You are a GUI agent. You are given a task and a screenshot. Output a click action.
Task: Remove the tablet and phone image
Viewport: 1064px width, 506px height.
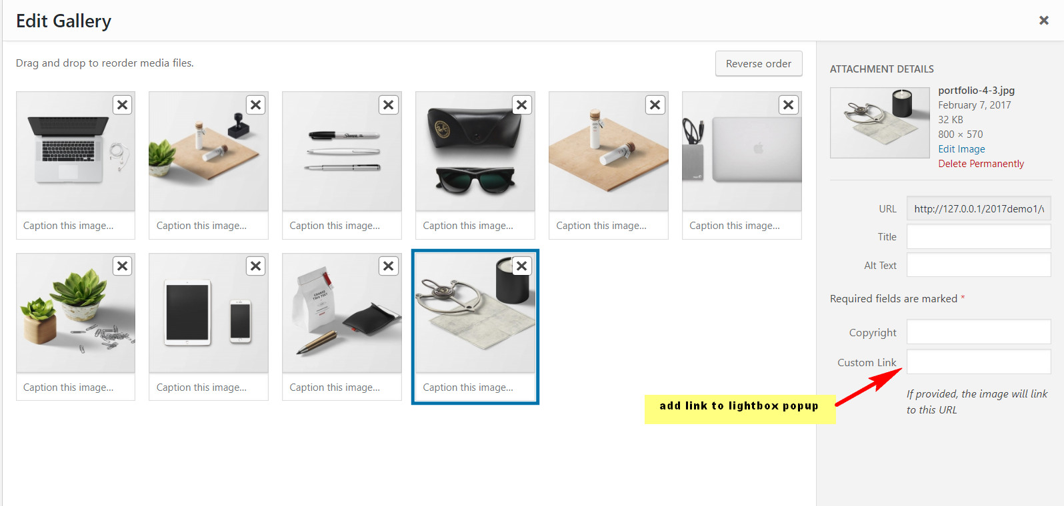click(255, 266)
